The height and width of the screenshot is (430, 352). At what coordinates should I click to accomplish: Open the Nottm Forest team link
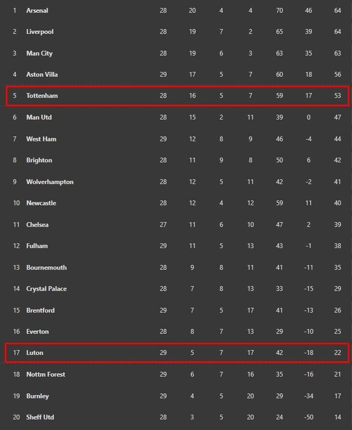[46, 374]
